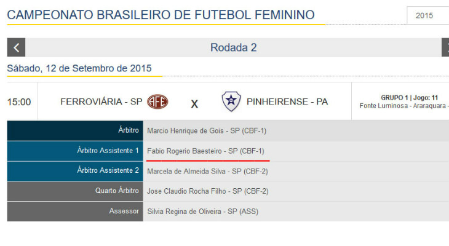This screenshot has width=449, height=246.
Task: Click assistant Marcela de Almeida Silva
Action: click(207, 171)
